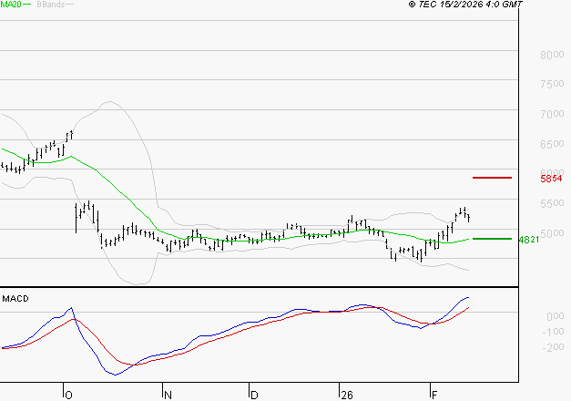Click the MACD -200 axis label
The height and width of the screenshot is (401, 571).
(x=553, y=347)
